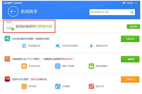Image resolution: width=142 pixels, height=94 pixels.
Task: Click the 文件自动分类 grid icon
Action: pos(24,66)
